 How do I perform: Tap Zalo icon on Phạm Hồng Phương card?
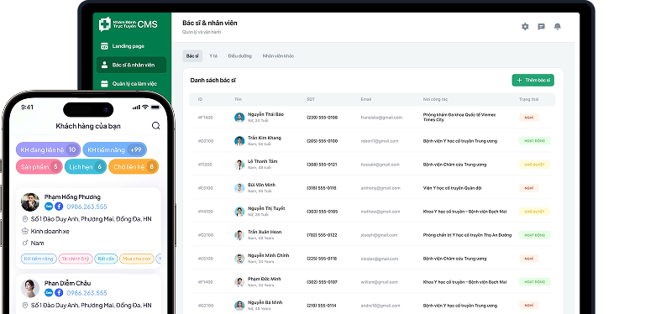point(49,207)
